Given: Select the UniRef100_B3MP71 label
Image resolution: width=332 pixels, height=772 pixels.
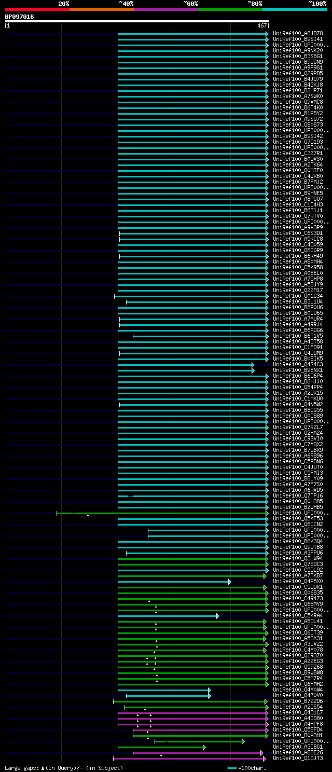Looking at the screenshot, I should click(x=298, y=90).
